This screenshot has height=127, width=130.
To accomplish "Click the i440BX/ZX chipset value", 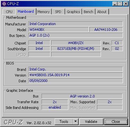I will 76,43.
